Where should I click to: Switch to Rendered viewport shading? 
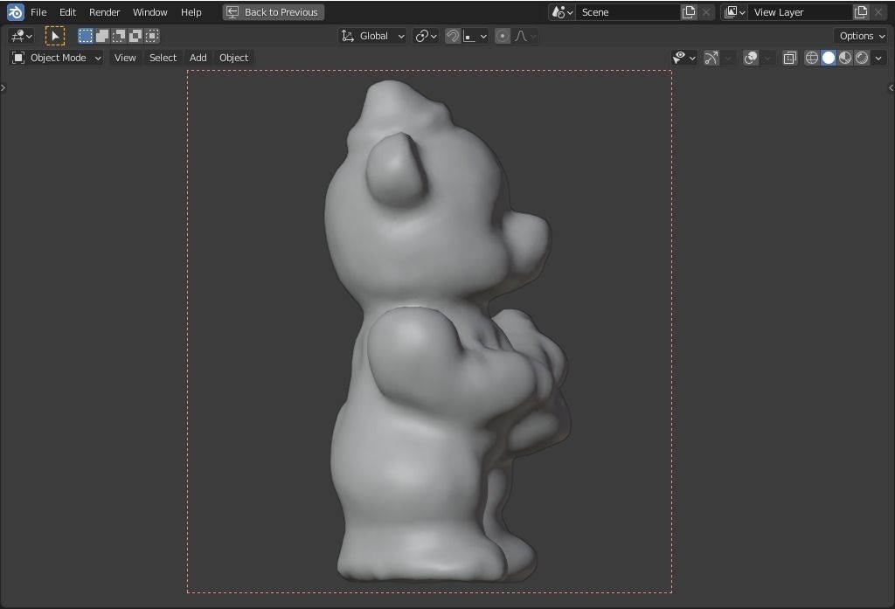point(862,58)
